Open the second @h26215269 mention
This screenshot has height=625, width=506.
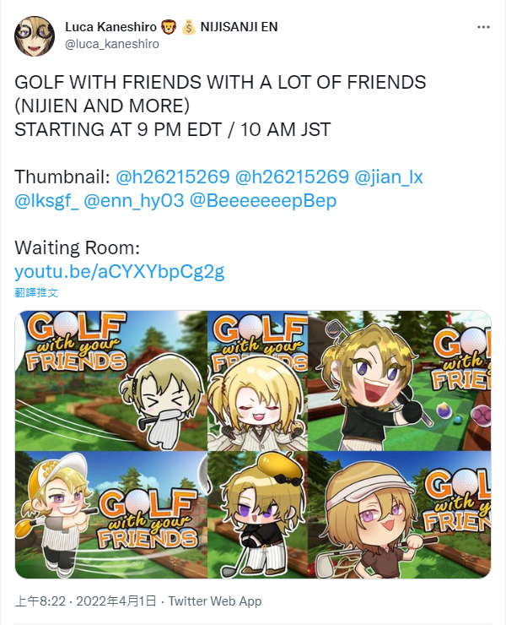(x=292, y=177)
